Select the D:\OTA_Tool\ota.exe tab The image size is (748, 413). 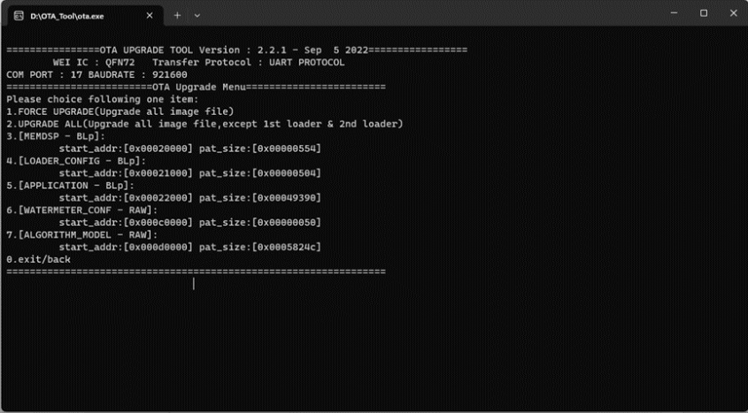(83, 16)
